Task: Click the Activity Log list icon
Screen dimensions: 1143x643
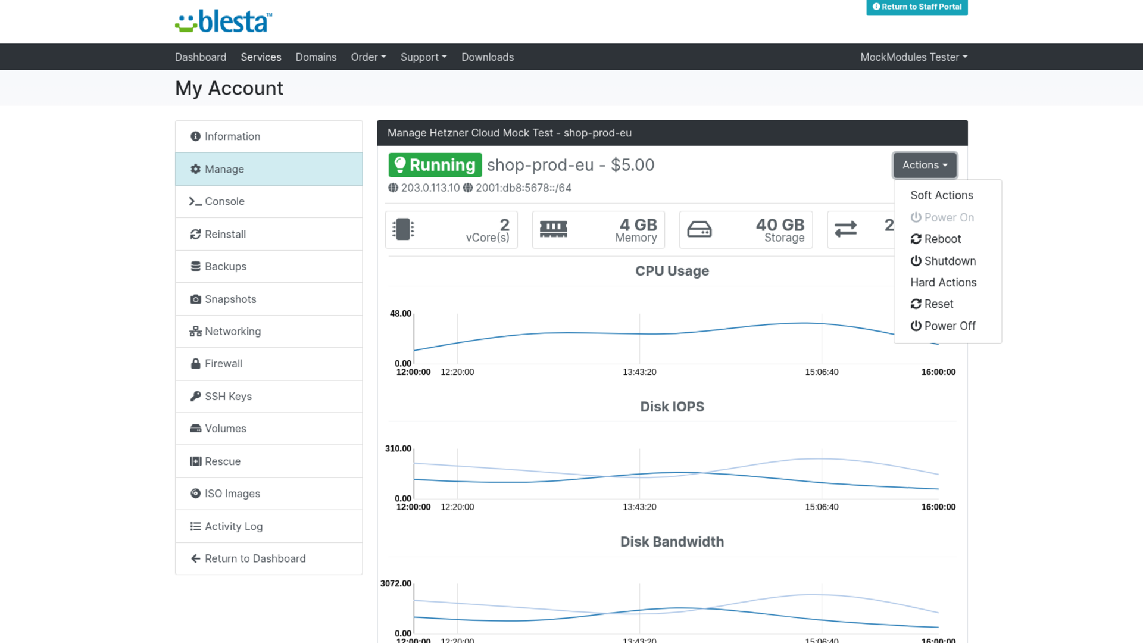Action: pyautogui.click(x=195, y=526)
